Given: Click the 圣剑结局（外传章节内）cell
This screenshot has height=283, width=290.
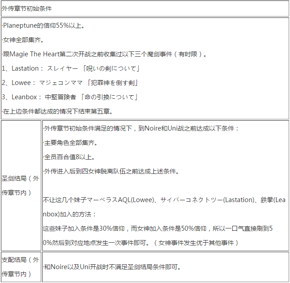Looking at the screenshot, I should pyautogui.click(x=21, y=186).
